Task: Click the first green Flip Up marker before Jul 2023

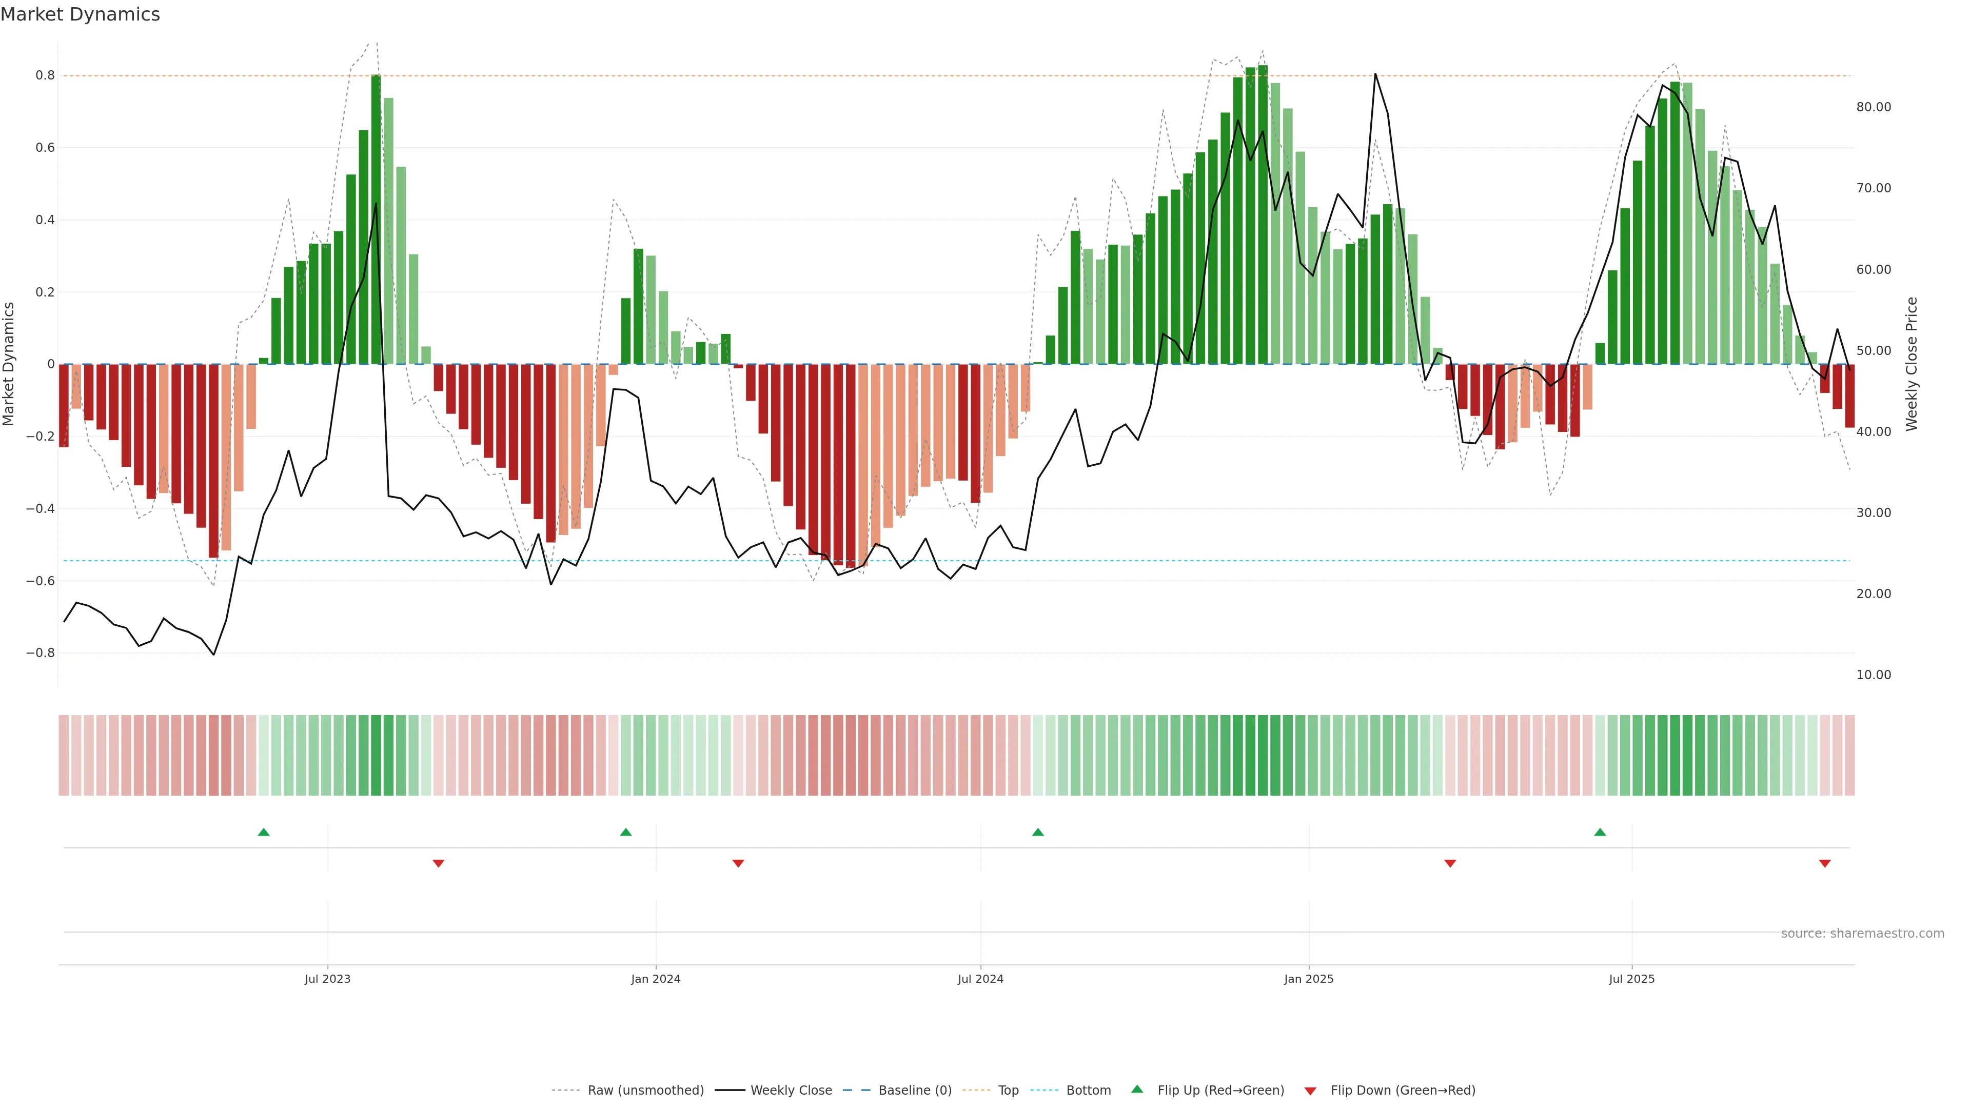Action: [264, 832]
